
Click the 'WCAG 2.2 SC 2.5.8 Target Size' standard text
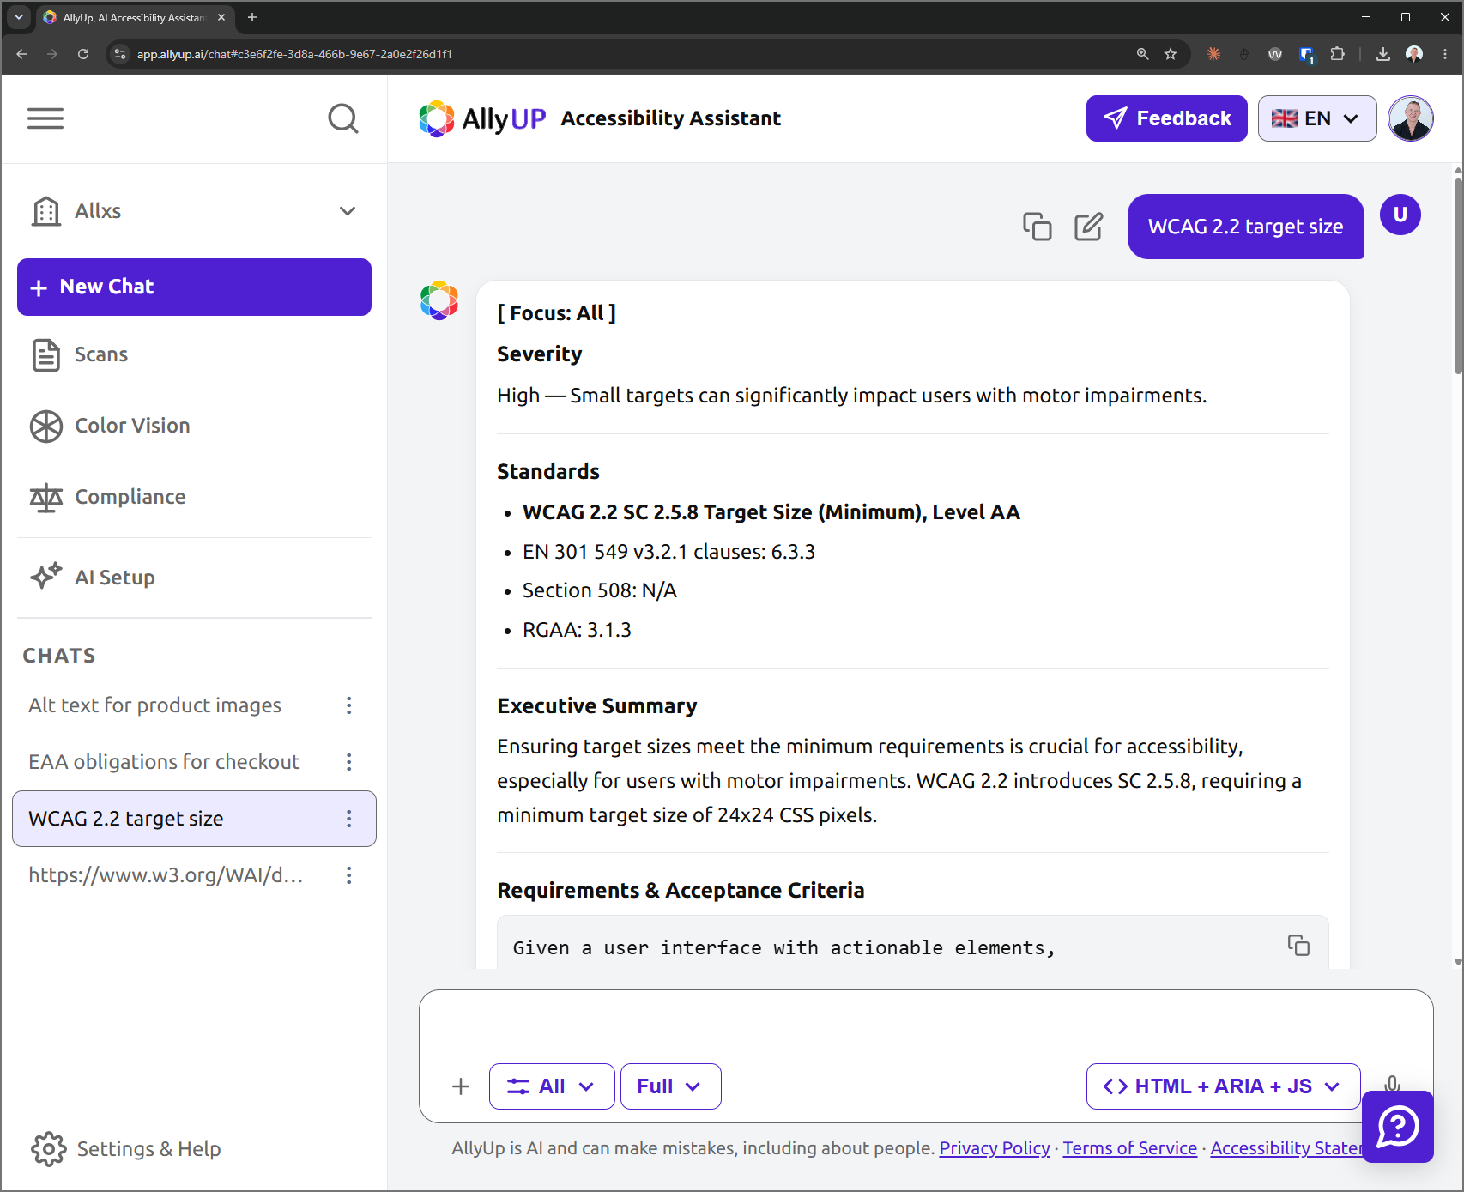click(771, 512)
